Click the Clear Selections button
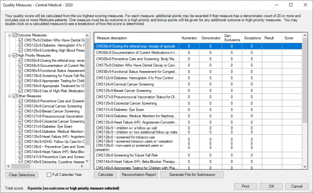This screenshot has width=313, height=193. (x=23, y=175)
